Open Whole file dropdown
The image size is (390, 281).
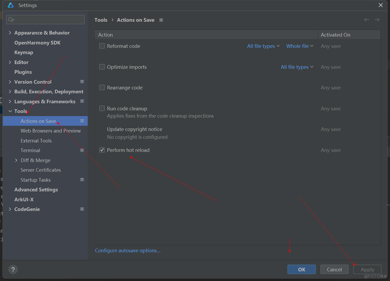click(300, 46)
